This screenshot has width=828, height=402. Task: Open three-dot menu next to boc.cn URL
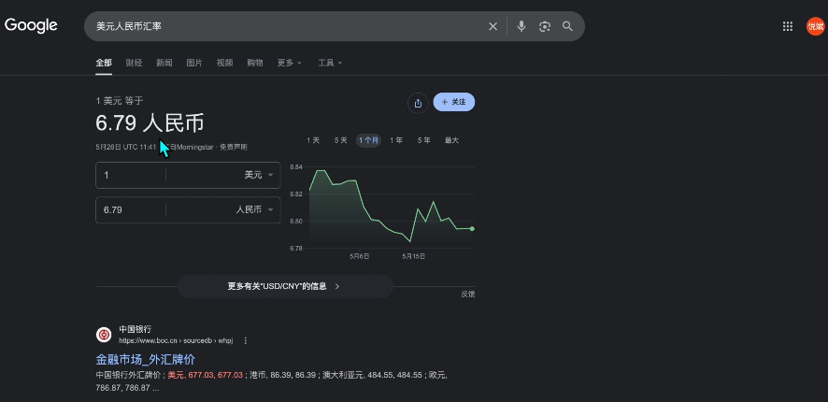coord(246,340)
